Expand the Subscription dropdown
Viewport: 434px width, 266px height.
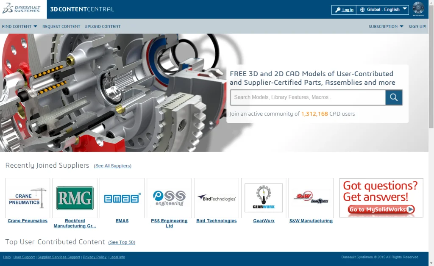[386, 26]
